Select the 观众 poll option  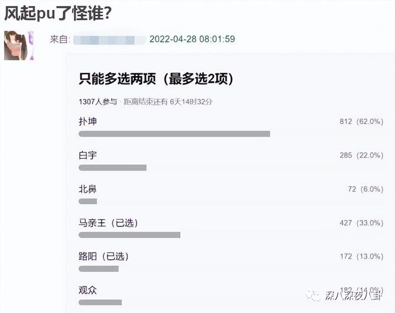pos(88,290)
